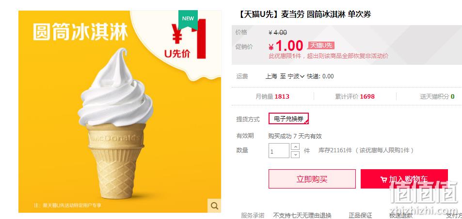Screen dimensions: 462x219
Task: Click the magnifier icon on product image
Action: [x=214, y=205]
